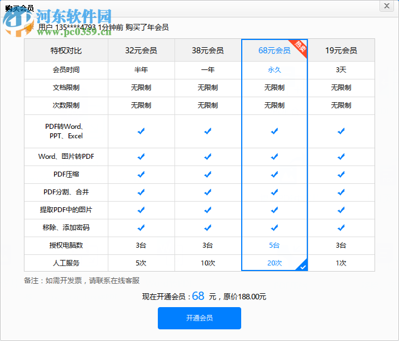Click the 会员时间 row label
The width and height of the screenshot is (399, 341).
66,69
